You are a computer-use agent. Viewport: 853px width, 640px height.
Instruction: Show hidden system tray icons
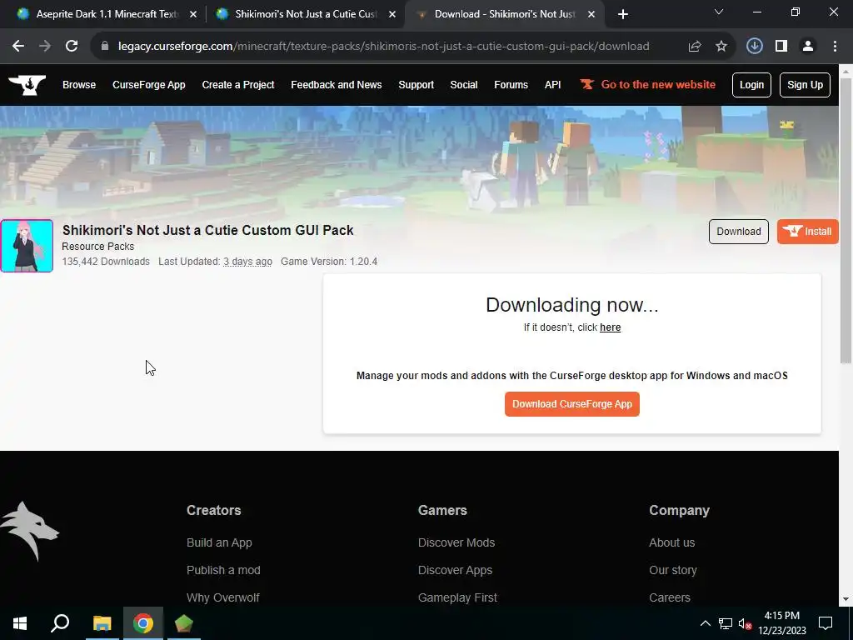coord(705,623)
